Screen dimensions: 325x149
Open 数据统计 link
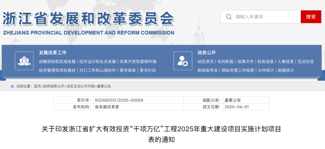point(286,70)
